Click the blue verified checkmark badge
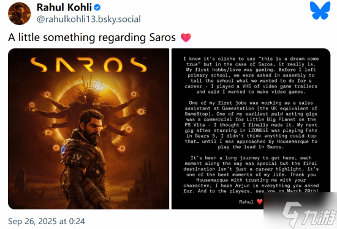The width and height of the screenshot is (337, 229). (x=97, y=7)
